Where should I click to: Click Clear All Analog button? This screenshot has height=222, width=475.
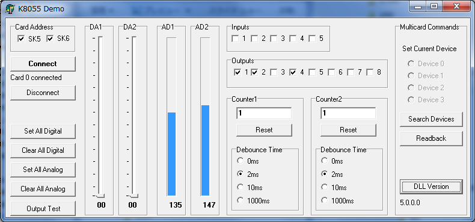43,189
